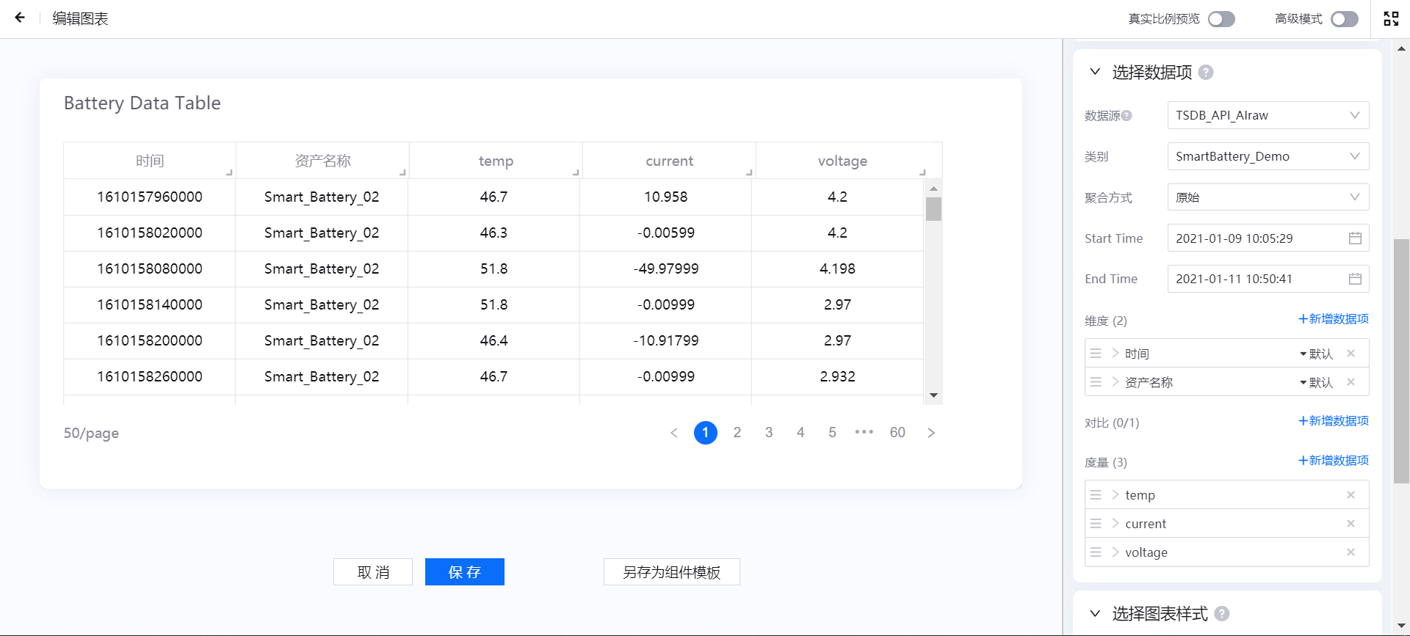Click the fullscreen icon in the top right
The image size is (1410, 636).
pos(1391,18)
